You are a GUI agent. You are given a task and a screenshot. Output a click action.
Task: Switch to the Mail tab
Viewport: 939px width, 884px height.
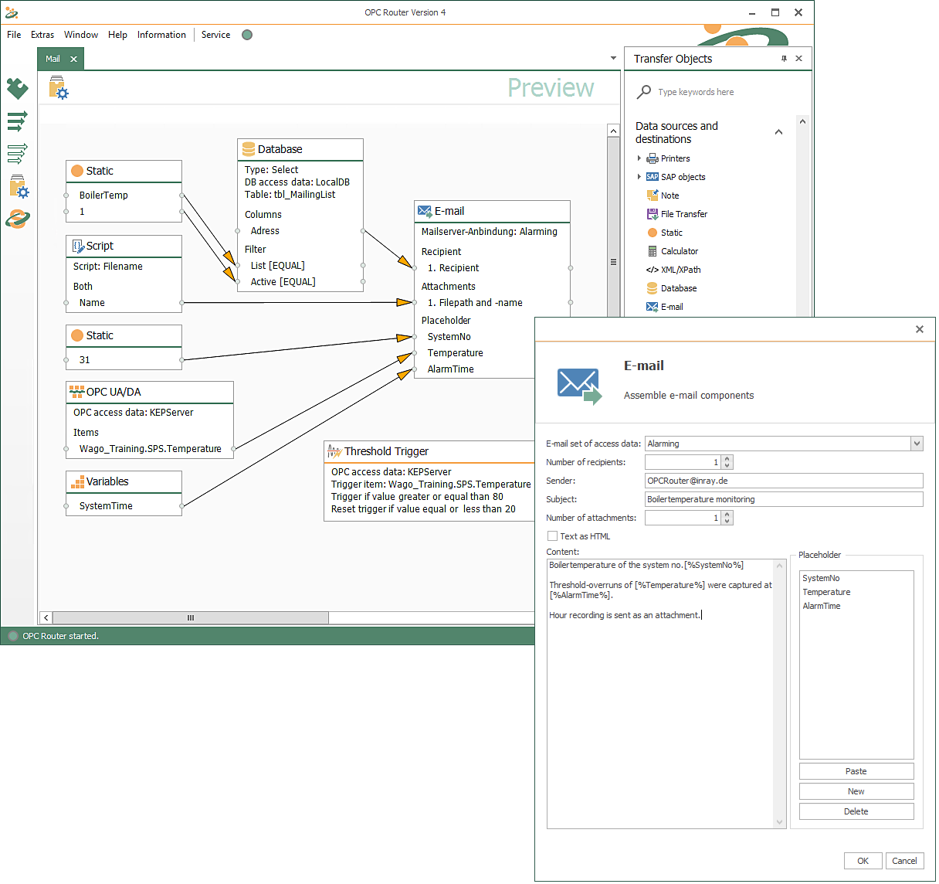point(53,59)
